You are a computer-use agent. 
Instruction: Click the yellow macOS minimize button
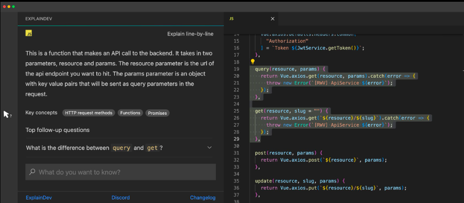click(x=9, y=7)
